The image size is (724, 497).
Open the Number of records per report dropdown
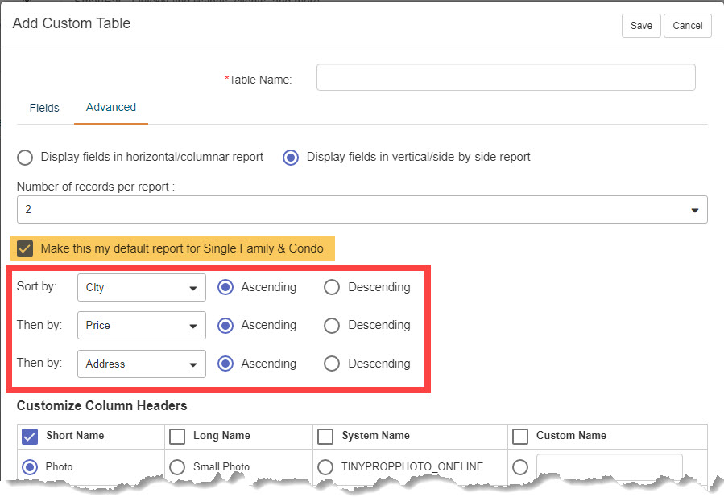point(362,210)
